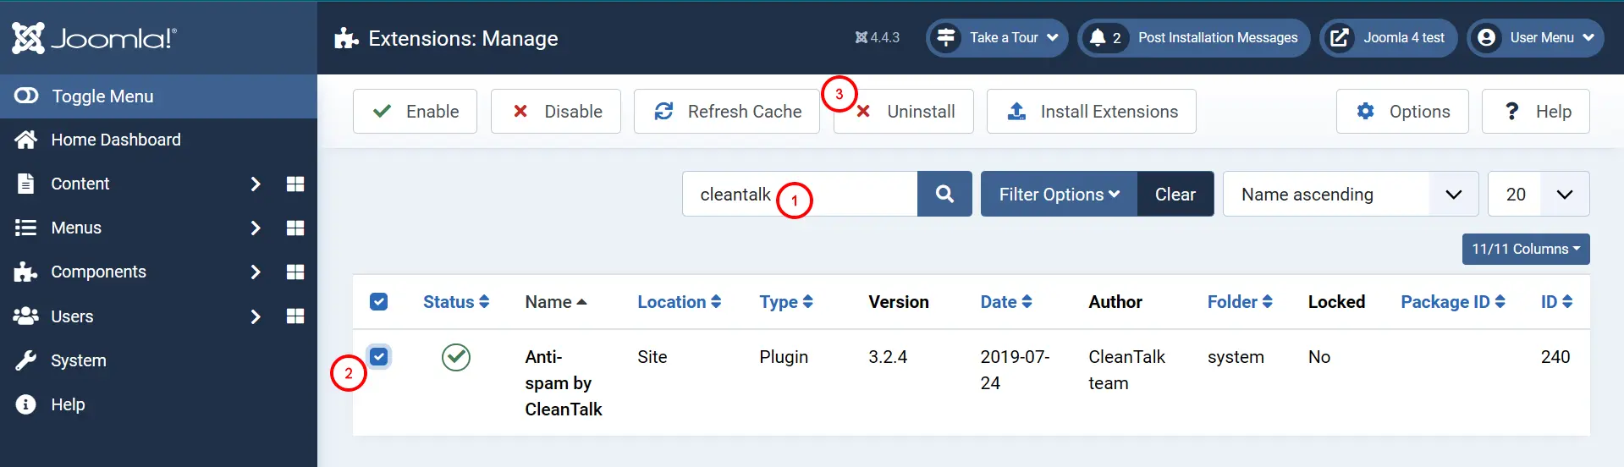This screenshot has height=467, width=1624.
Task: Open Content dashboard grid icon
Action: [295, 184]
